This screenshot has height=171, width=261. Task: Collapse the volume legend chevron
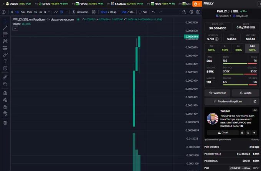pos(15,29)
